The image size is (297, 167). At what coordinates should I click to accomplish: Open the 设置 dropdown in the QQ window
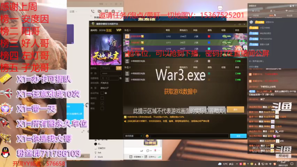(73, 12)
